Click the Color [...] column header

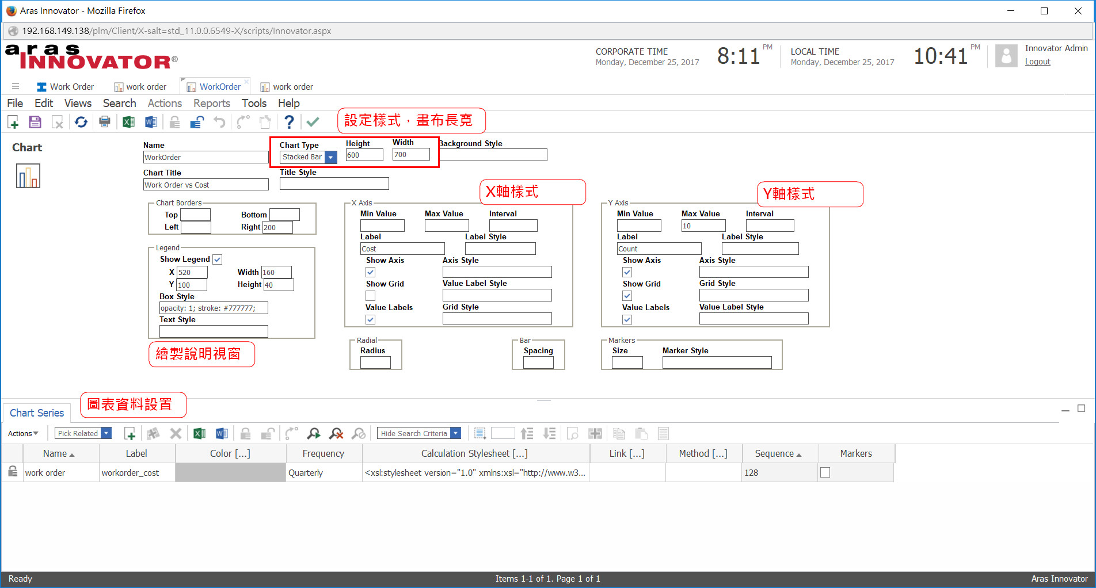pyautogui.click(x=230, y=453)
